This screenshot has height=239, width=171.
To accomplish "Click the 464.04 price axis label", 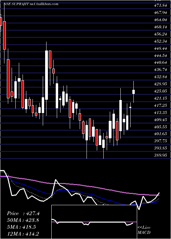I will 160,20.
